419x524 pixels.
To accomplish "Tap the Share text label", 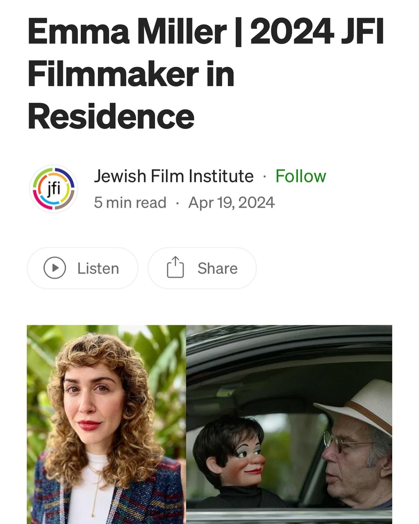I will [x=217, y=268].
